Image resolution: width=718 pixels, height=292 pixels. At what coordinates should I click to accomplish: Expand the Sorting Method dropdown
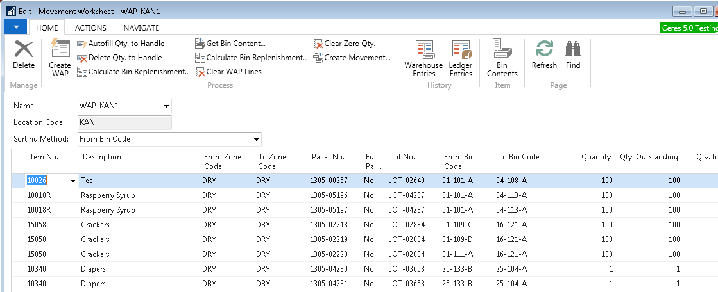256,139
